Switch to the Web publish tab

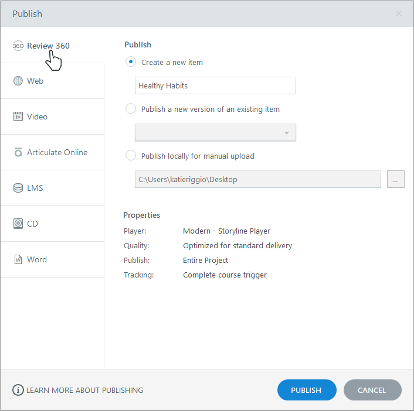[x=52, y=81]
